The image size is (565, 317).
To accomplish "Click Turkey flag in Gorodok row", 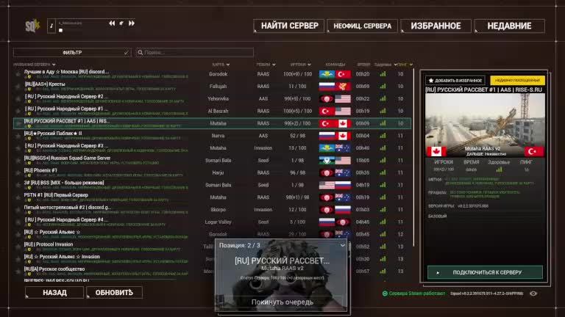I will (343, 74).
